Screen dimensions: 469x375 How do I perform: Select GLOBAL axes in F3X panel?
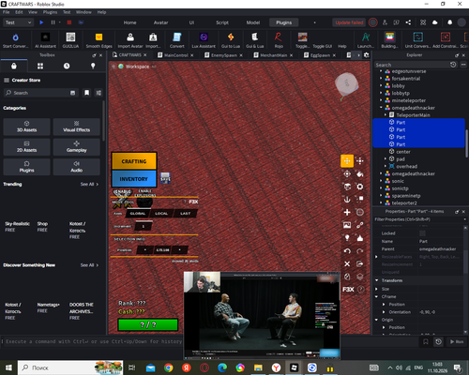coord(138,214)
